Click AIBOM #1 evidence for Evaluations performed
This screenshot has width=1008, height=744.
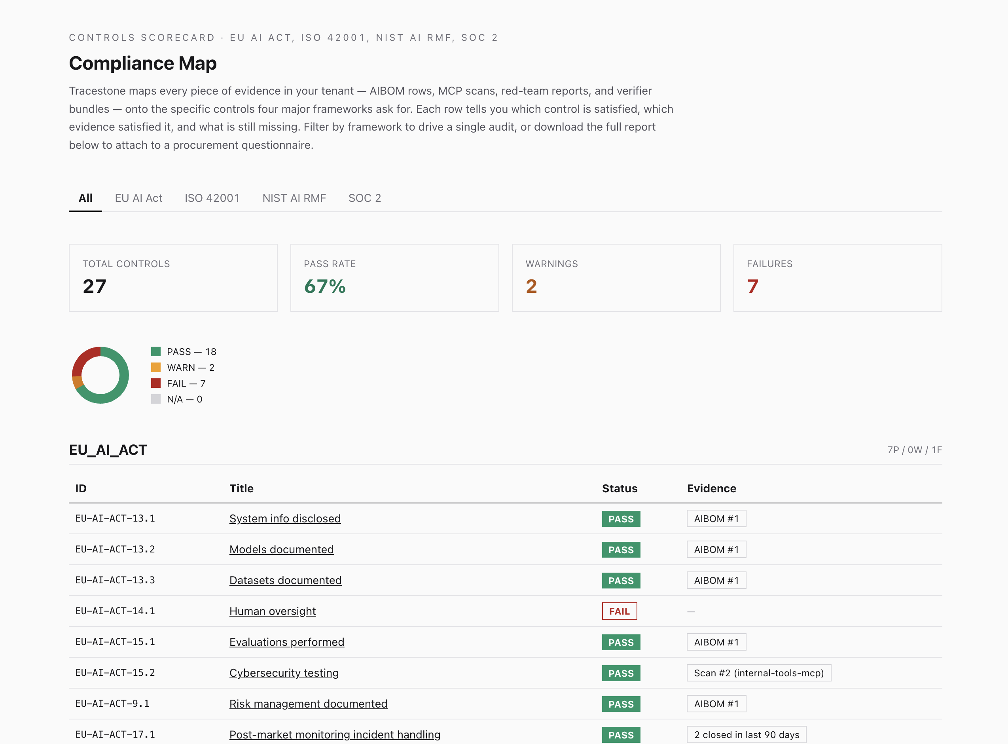[716, 642]
